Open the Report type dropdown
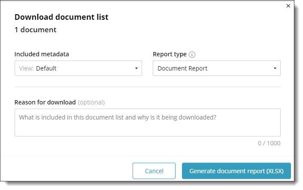Image resolution: width=303 pixels, height=190 pixels. pyautogui.click(x=217, y=68)
